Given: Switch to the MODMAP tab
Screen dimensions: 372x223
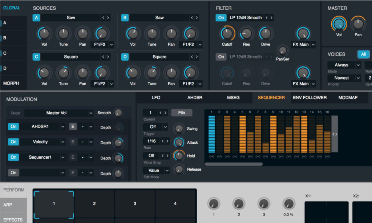Looking at the screenshot, I should (348, 98).
